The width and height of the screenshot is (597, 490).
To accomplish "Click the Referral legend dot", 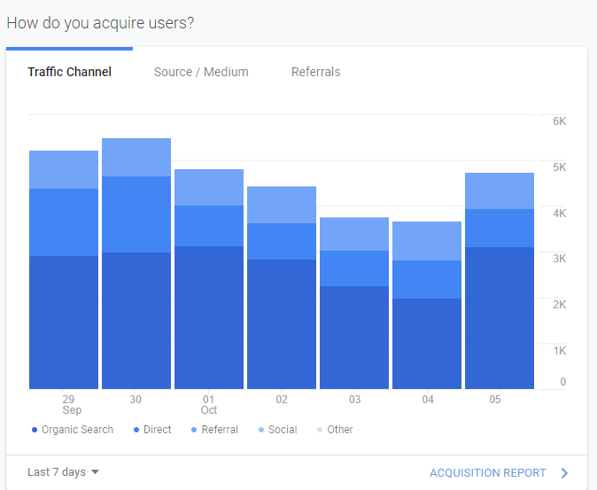I will pyautogui.click(x=194, y=430).
